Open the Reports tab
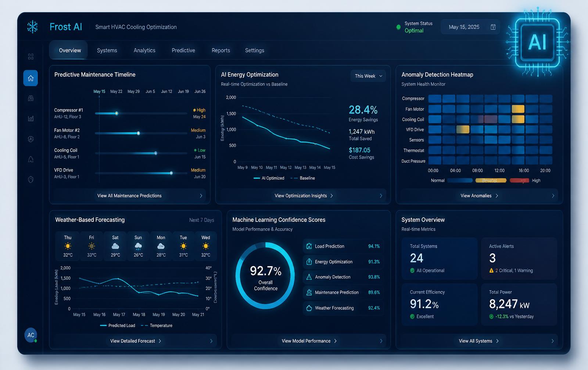 pos(221,50)
